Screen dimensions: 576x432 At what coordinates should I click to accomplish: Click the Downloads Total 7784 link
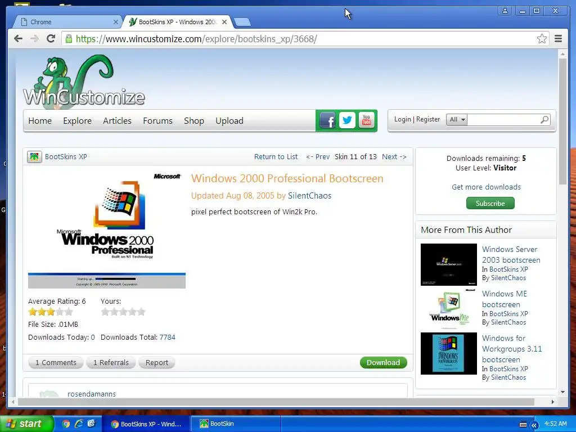click(x=167, y=337)
